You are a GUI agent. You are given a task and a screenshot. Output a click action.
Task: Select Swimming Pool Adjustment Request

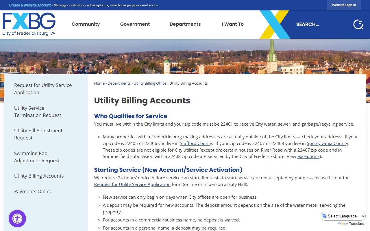[x=37, y=157]
